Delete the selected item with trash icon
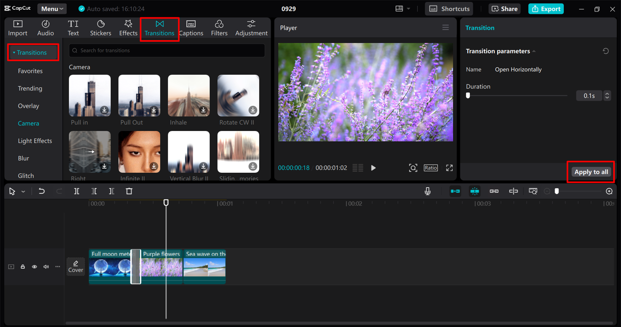The image size is (621, 327). 129,191
